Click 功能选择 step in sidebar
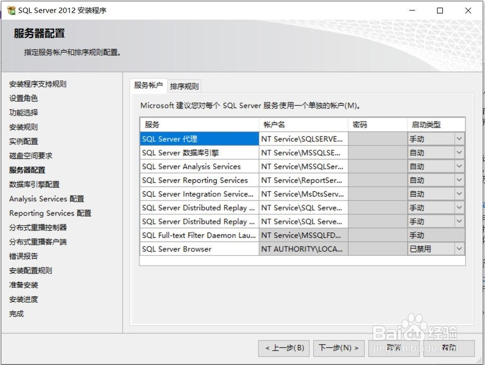The image size is (485, 365). (x=23, y=112)
